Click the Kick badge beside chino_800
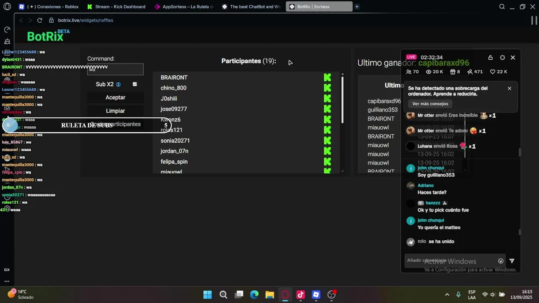 [x=327, y=88]
